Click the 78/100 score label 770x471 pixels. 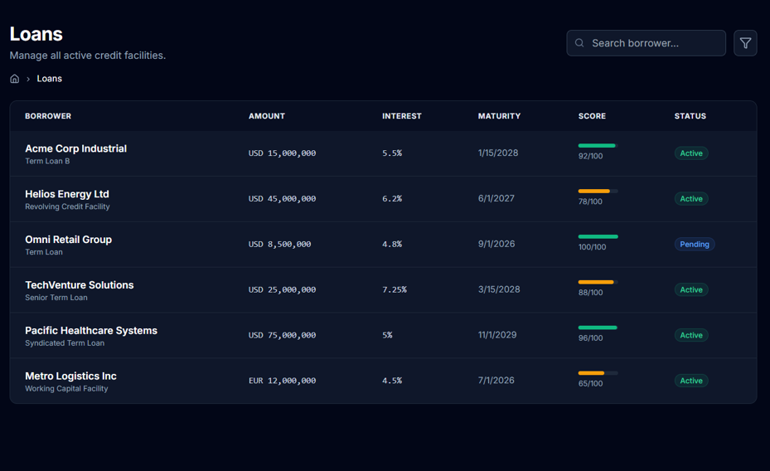coord(590,202)
